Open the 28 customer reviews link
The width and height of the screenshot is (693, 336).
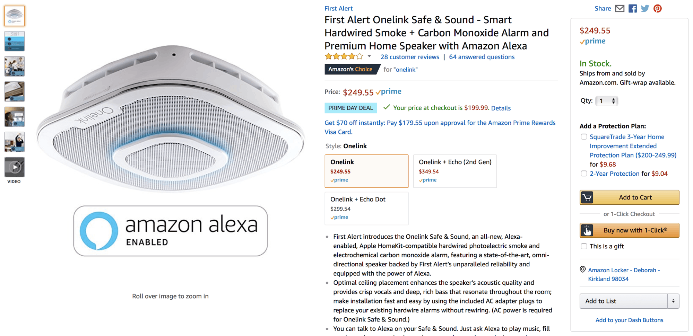click(x=410, y=57)
